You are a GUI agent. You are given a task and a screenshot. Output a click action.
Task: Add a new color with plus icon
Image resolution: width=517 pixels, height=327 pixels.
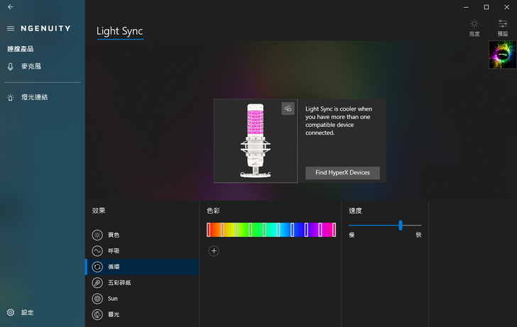[214, 250]
